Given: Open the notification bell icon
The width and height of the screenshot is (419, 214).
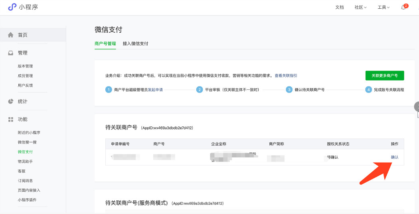Looking at the screenshot, I should point(403,8).
